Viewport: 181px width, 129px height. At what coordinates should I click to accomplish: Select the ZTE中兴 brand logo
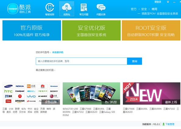(x=8, y=96)
